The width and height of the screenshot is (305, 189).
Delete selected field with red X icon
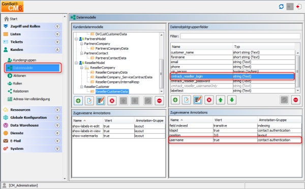coord(209,100)
